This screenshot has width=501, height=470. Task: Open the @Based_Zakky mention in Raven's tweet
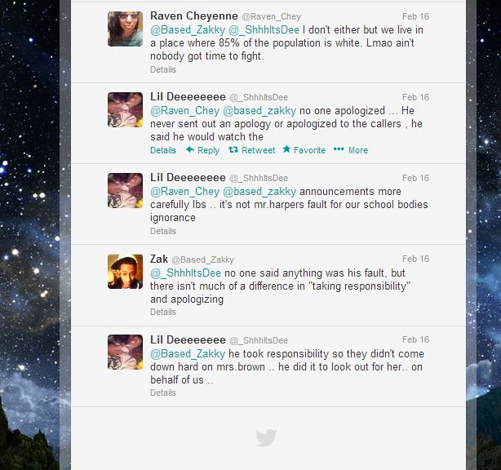pos(188,30)
